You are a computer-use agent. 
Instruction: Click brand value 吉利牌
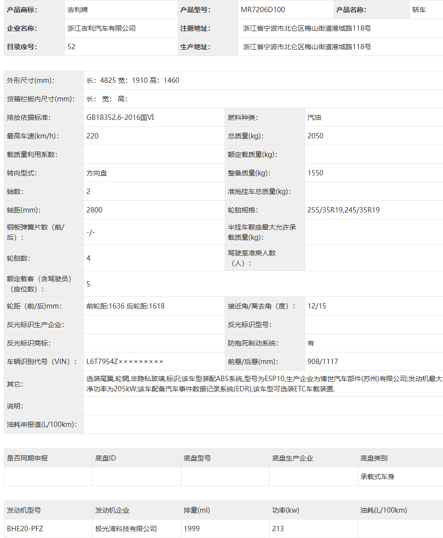(x=78, y=10)
